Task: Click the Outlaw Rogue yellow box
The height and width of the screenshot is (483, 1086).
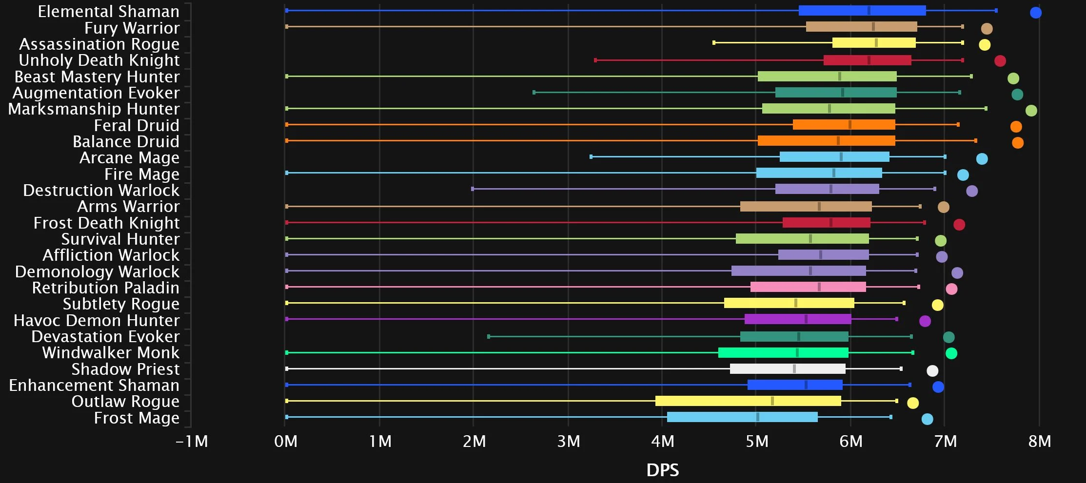Action: pos(748,401)
